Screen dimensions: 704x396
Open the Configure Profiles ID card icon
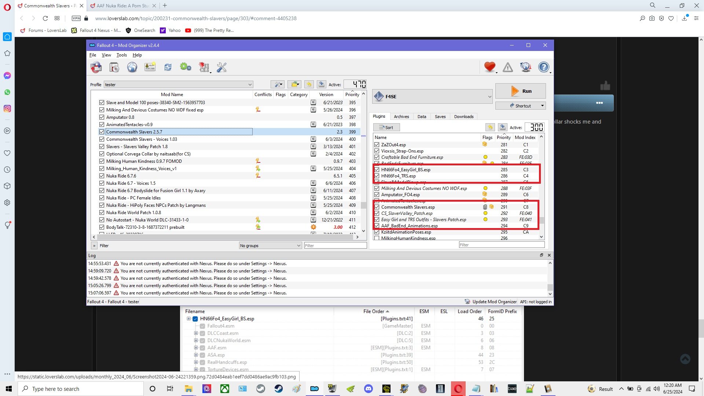point(150,67)
